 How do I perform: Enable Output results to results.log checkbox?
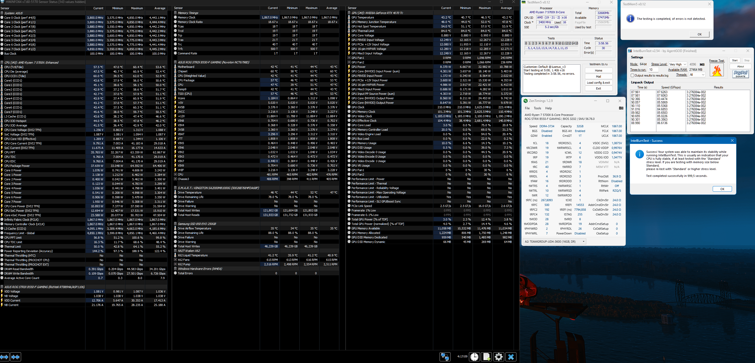[632, 76]
